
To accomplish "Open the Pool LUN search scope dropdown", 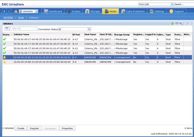I will point(172,4).
